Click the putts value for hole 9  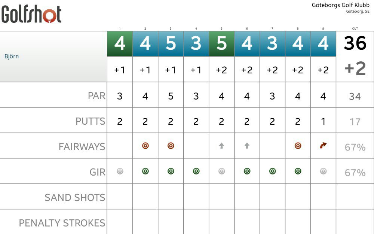[x=323, y=122]
